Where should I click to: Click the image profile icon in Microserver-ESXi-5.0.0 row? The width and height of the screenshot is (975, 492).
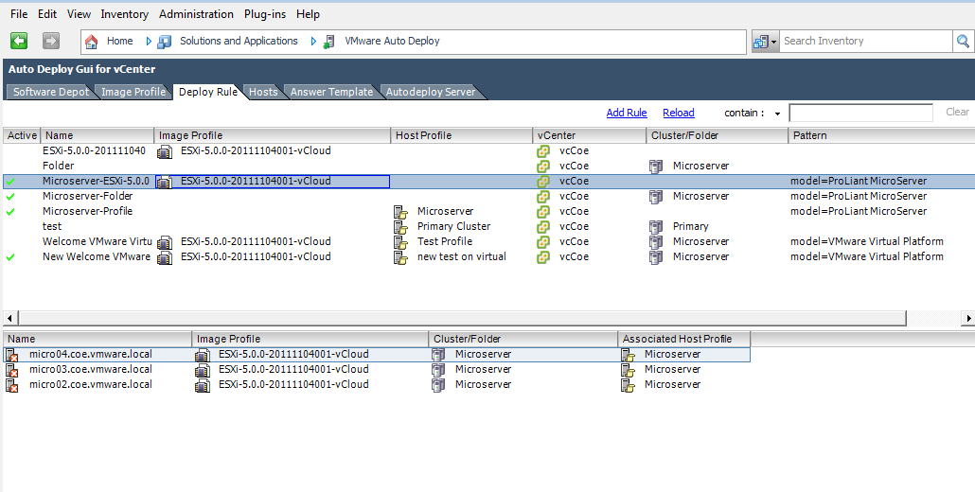coord(164,182)
